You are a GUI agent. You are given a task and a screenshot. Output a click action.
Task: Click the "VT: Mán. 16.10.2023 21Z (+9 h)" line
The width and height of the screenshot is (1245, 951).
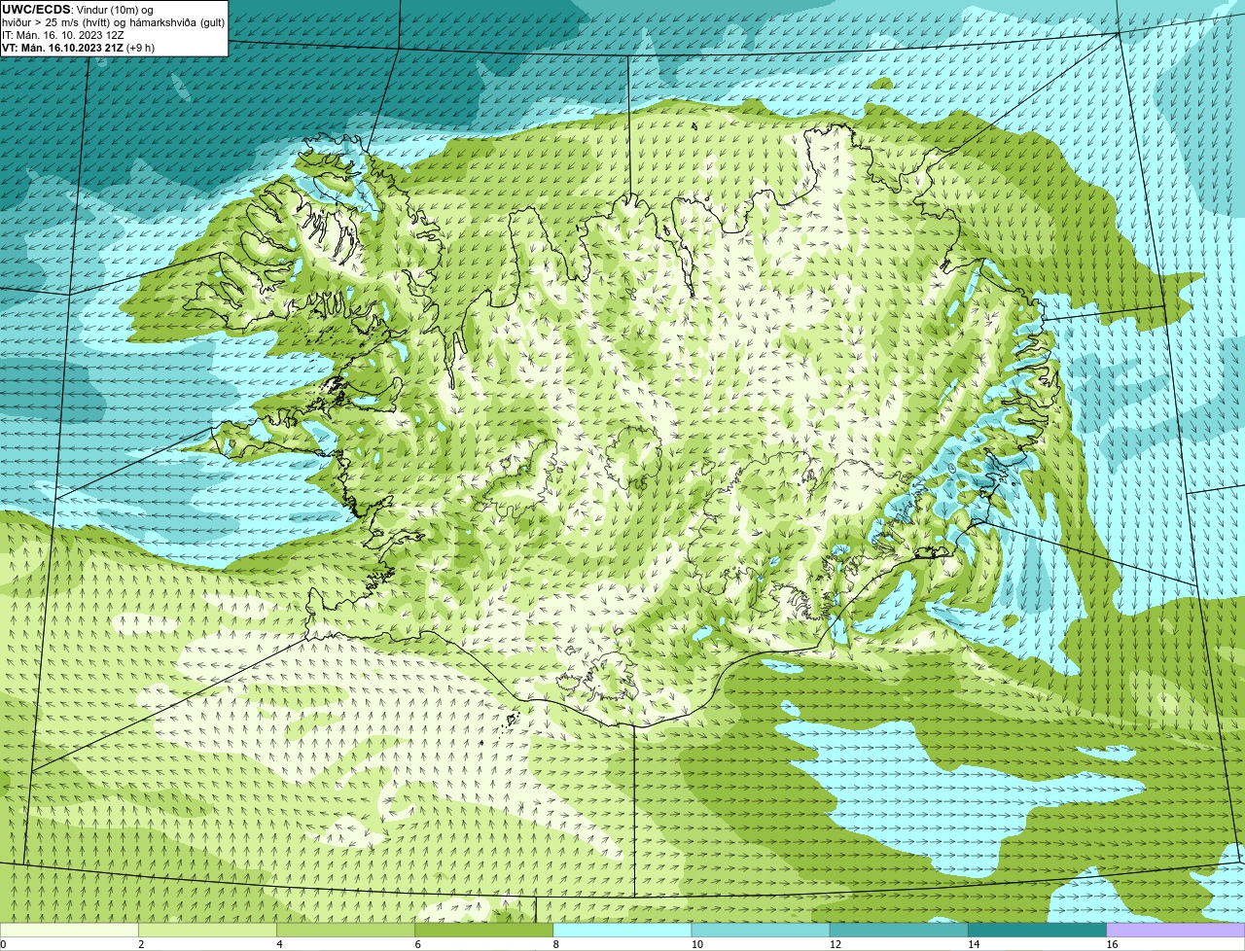78,48
